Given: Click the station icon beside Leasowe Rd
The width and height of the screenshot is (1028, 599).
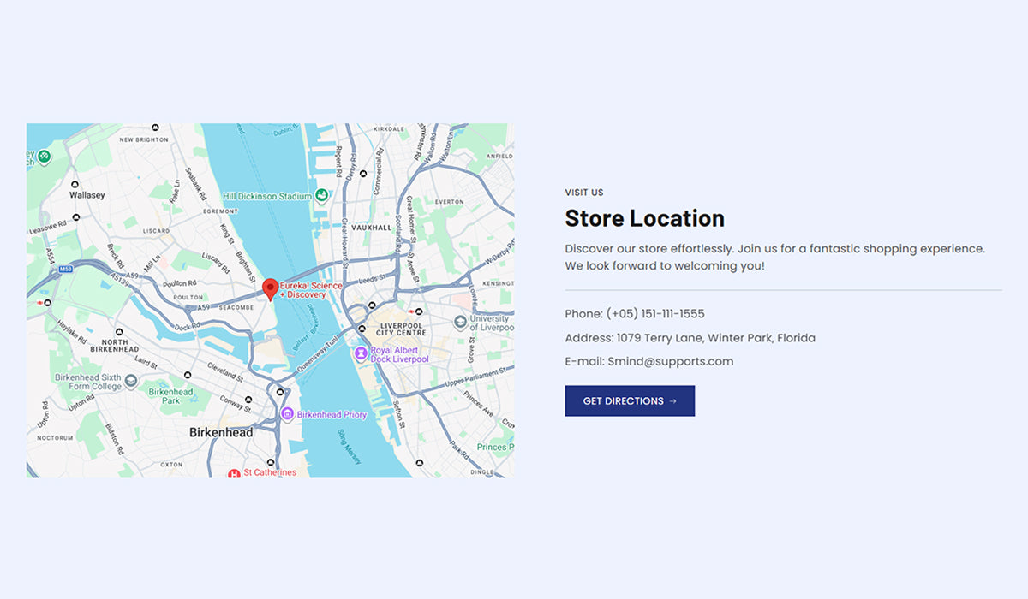Looking at the screenshot, I should 76,217.
